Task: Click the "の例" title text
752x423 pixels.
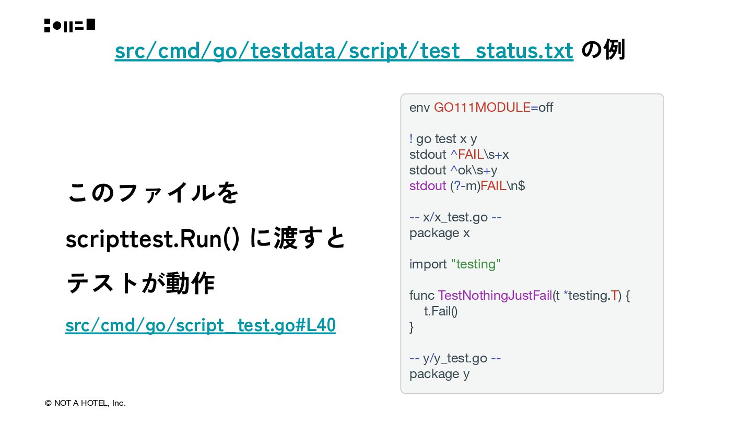Action: point(603,51)
